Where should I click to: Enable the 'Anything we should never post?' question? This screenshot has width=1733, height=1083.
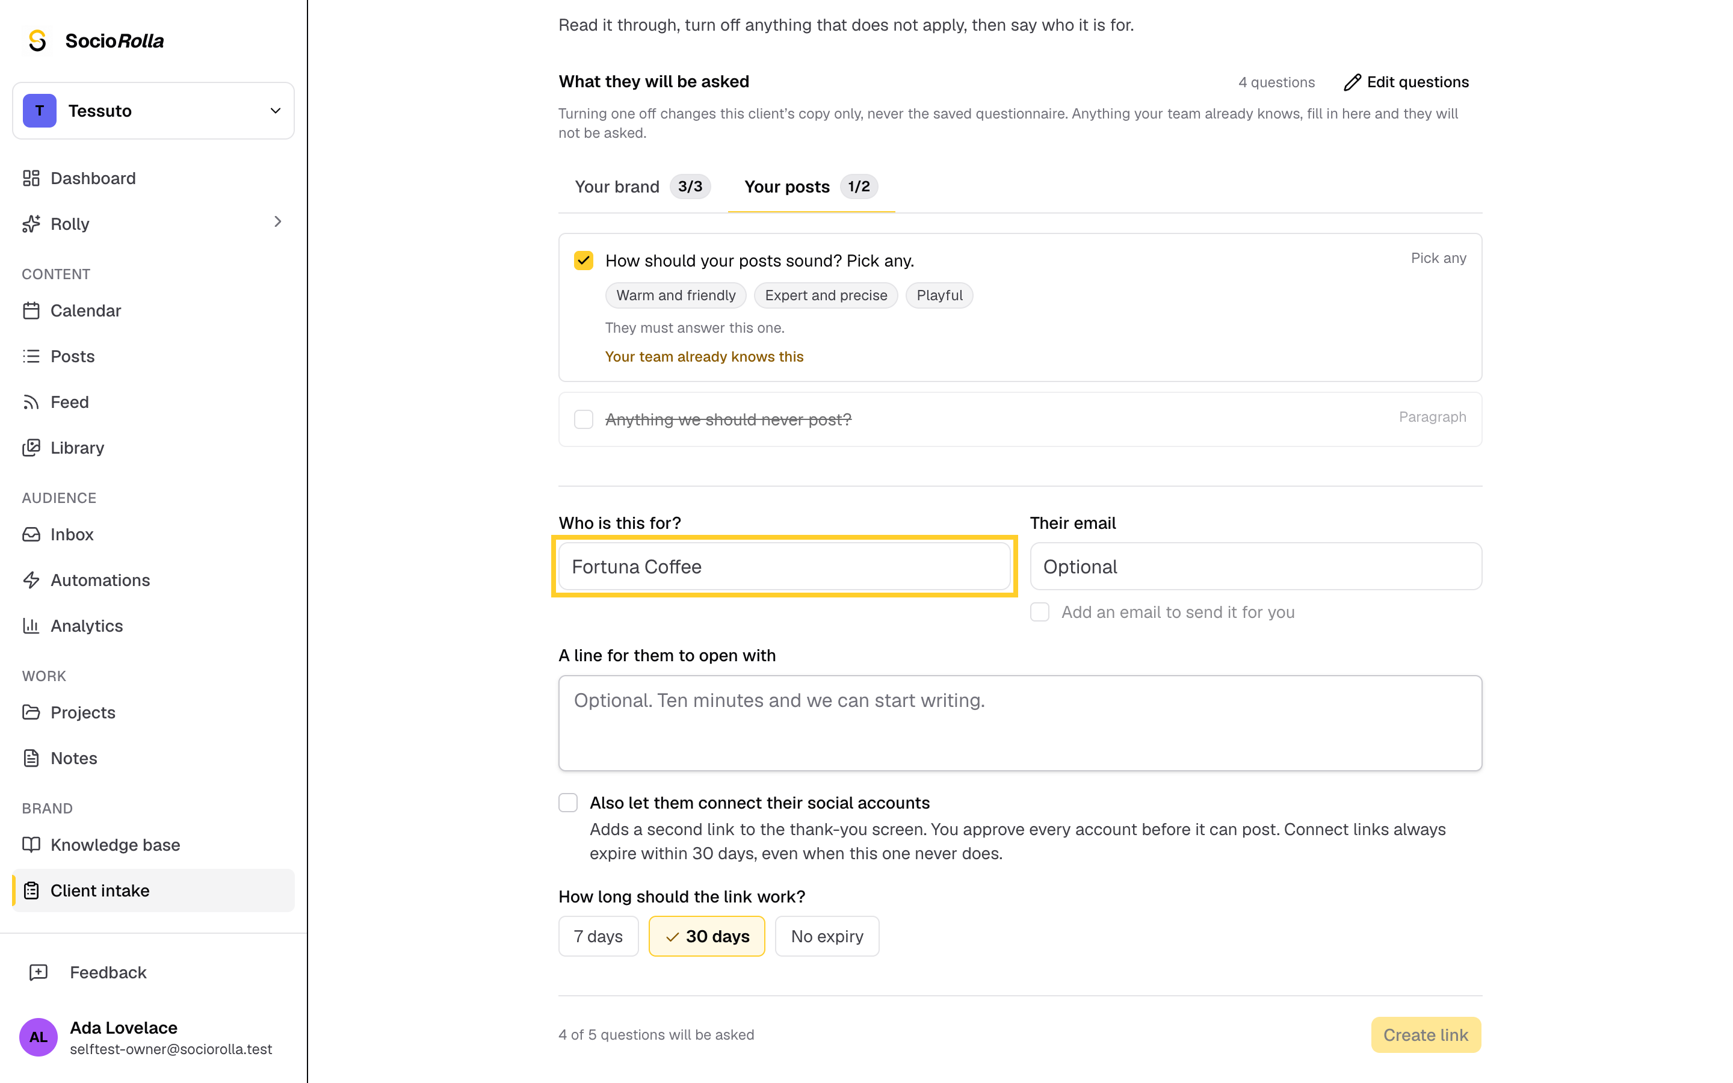pyautogui.click(x=584, y=419)
